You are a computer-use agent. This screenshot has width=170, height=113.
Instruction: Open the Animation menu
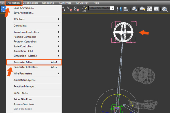pyautogui.click(x=14, y=3)
